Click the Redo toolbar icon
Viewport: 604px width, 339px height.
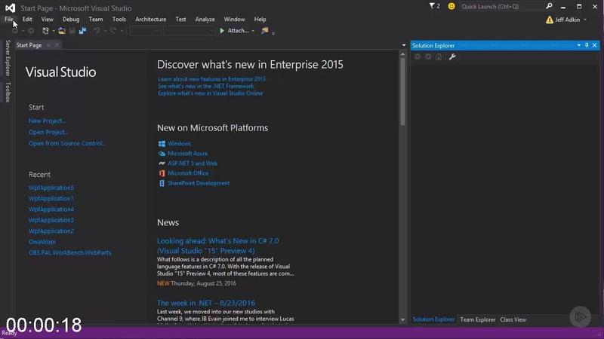point(112,31)
